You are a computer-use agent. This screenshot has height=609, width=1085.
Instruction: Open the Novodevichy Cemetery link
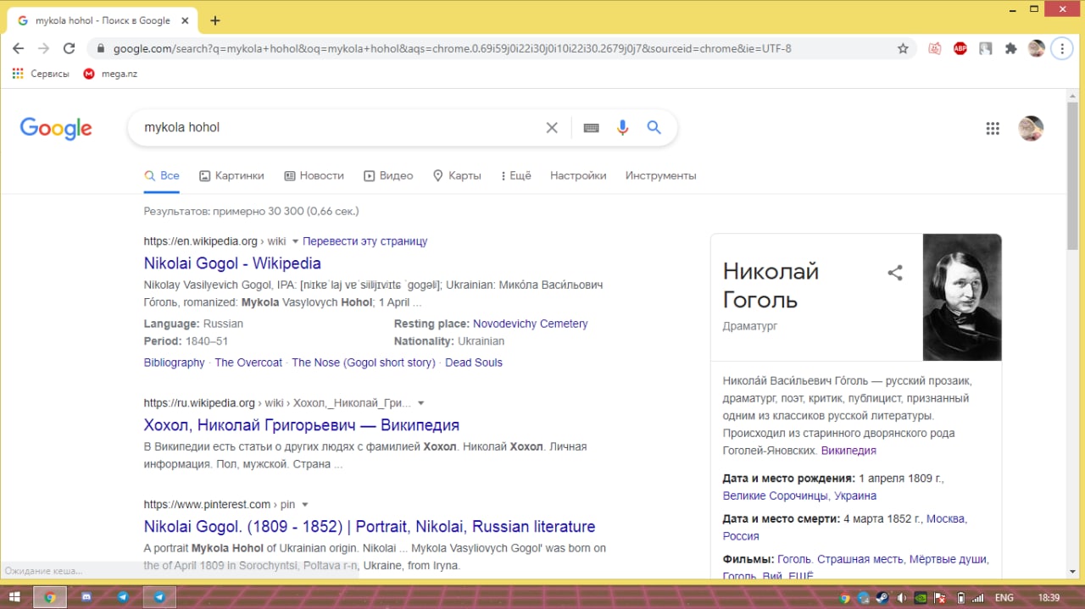[530, 324]
